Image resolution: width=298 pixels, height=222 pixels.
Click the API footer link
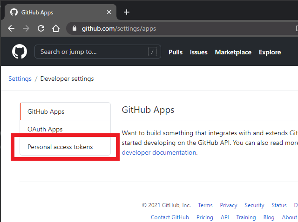(x=224, y=217)
